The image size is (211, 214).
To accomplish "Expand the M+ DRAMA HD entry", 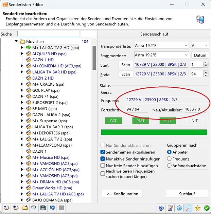I will [22, 181].
